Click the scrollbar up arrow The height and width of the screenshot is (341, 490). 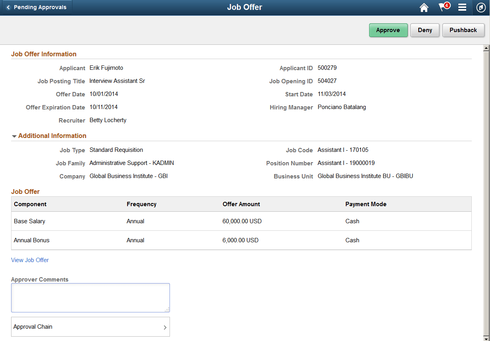tap(486, 47)
